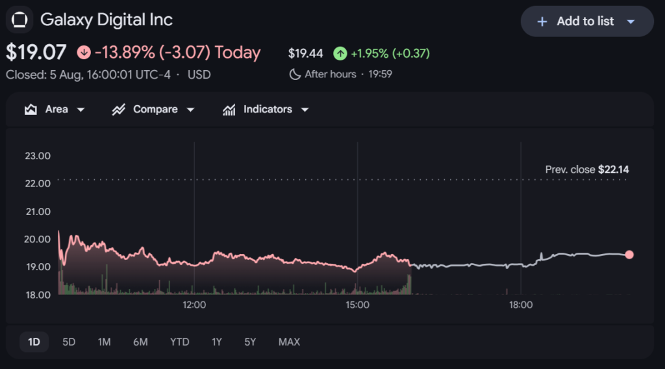Switch to the 1M time range
Viewport: 665px width, 369px height.
click(x=104, y=342)
